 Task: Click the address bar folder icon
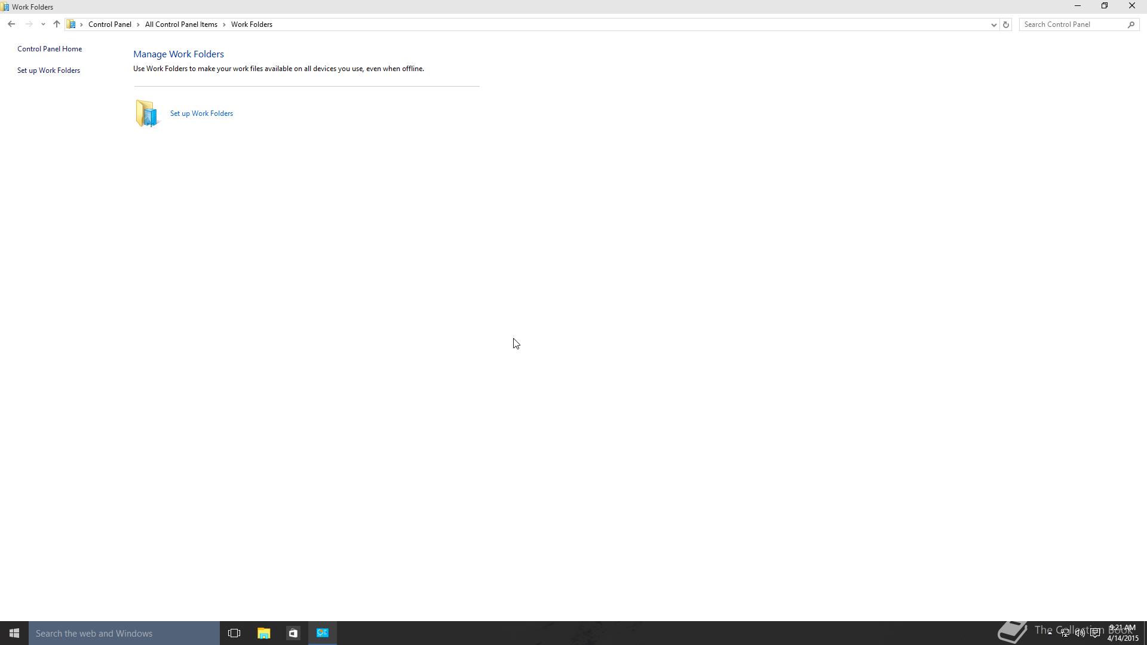point(71,24)
